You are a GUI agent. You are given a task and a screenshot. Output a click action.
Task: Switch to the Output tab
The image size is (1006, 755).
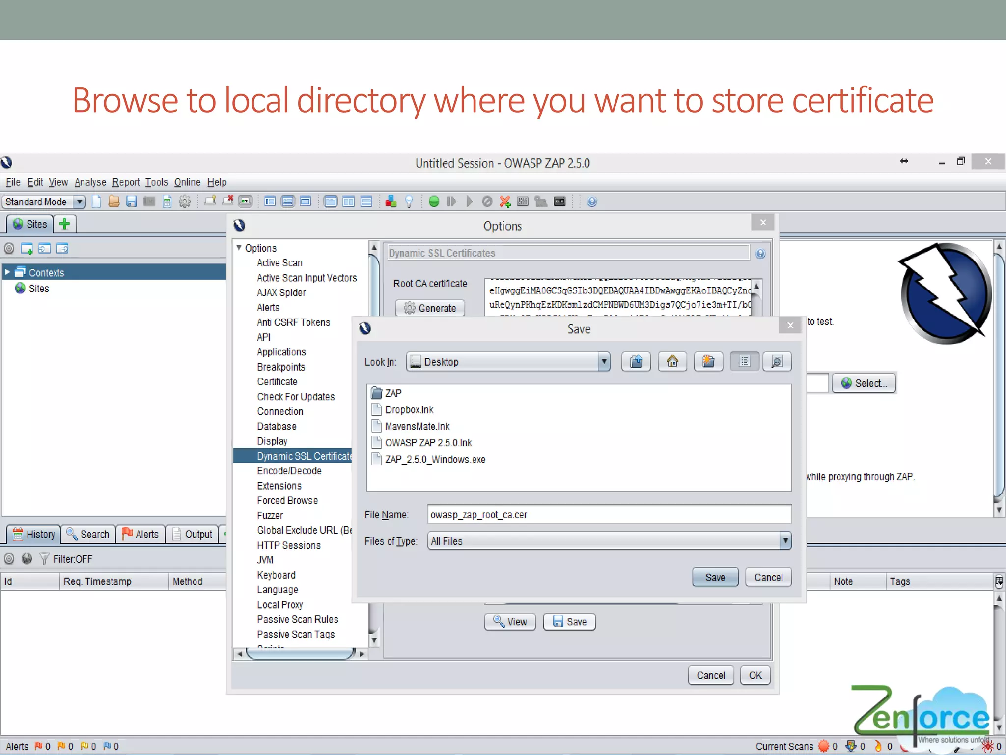coord(193,534)
